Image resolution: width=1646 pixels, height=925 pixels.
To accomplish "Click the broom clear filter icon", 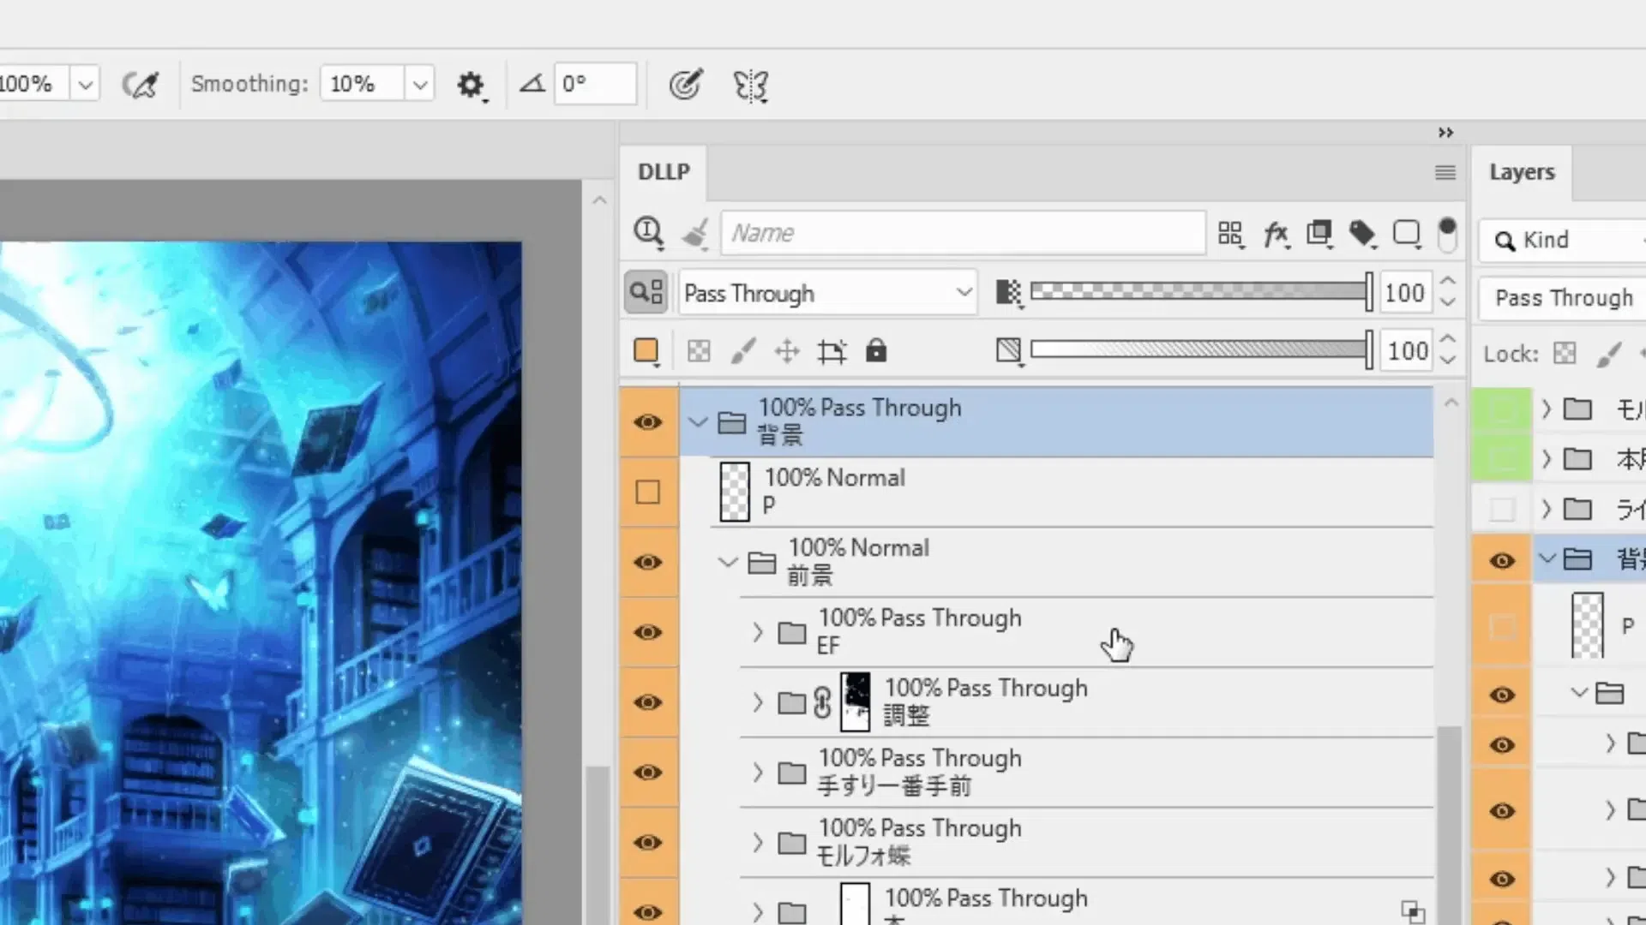I will [695, 233].
